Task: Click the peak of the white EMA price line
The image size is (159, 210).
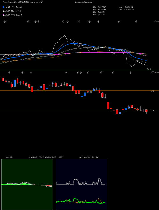Action: [x=64, y=36]
